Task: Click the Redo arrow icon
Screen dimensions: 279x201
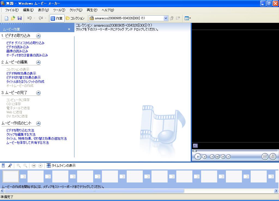Action: pyautogui.click(x=41, y=18)
